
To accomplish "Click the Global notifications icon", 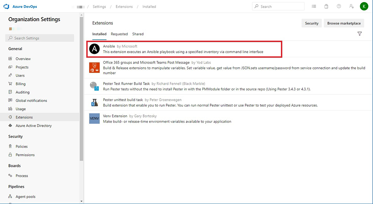I will (x=10, y=100).
